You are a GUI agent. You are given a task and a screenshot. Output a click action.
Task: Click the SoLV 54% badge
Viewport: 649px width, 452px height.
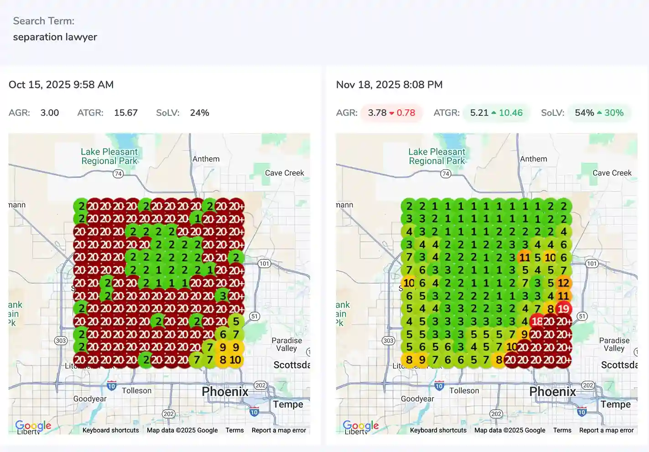600,113
